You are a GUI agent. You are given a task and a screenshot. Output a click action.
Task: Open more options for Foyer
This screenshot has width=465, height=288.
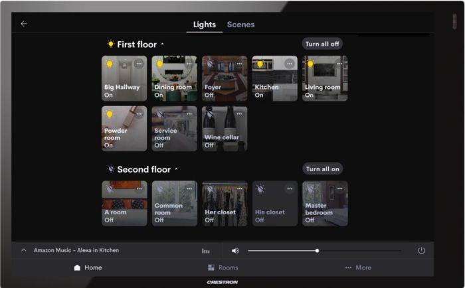[x=239, y=64]
